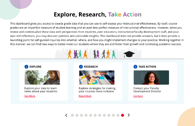Advance with the next carousel slide arrow
195x126 pixels.
pos(129,115)
